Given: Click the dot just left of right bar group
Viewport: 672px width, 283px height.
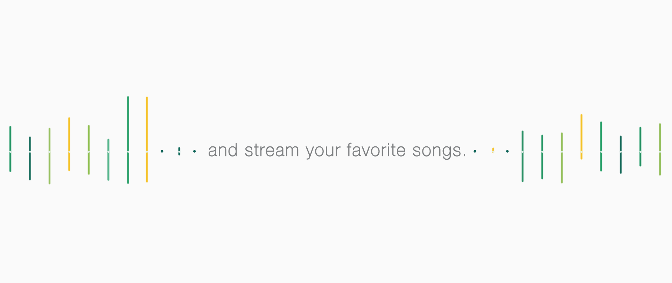Looking at the screenshot, I should tap(507, 151).
